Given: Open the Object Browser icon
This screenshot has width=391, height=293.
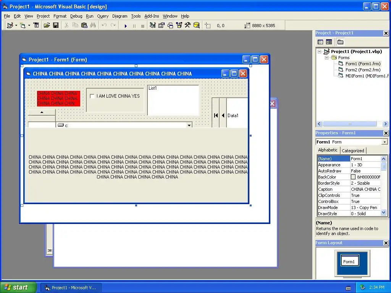Looking at the screenshot, I should (179, 25).
